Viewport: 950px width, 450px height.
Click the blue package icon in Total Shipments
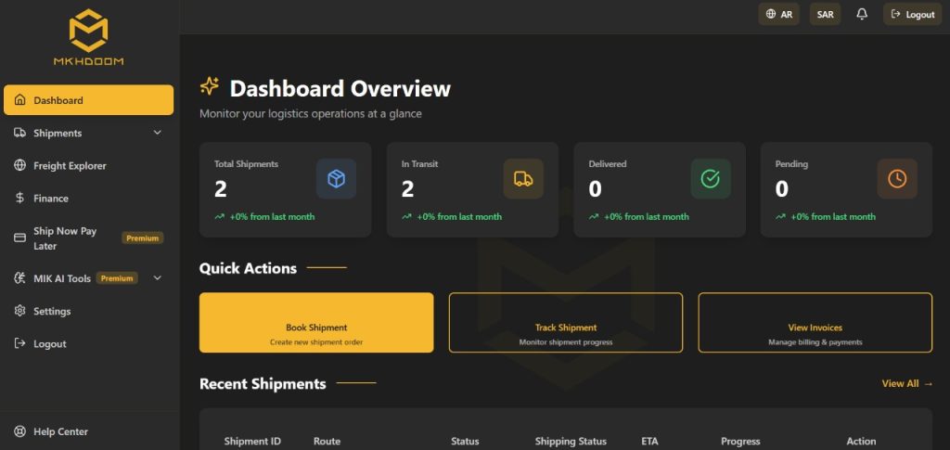click(x=336, y=179)
